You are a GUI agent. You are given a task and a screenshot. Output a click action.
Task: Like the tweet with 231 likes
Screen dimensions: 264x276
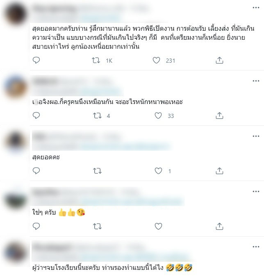pyautogui.click(x=156, y=60)
